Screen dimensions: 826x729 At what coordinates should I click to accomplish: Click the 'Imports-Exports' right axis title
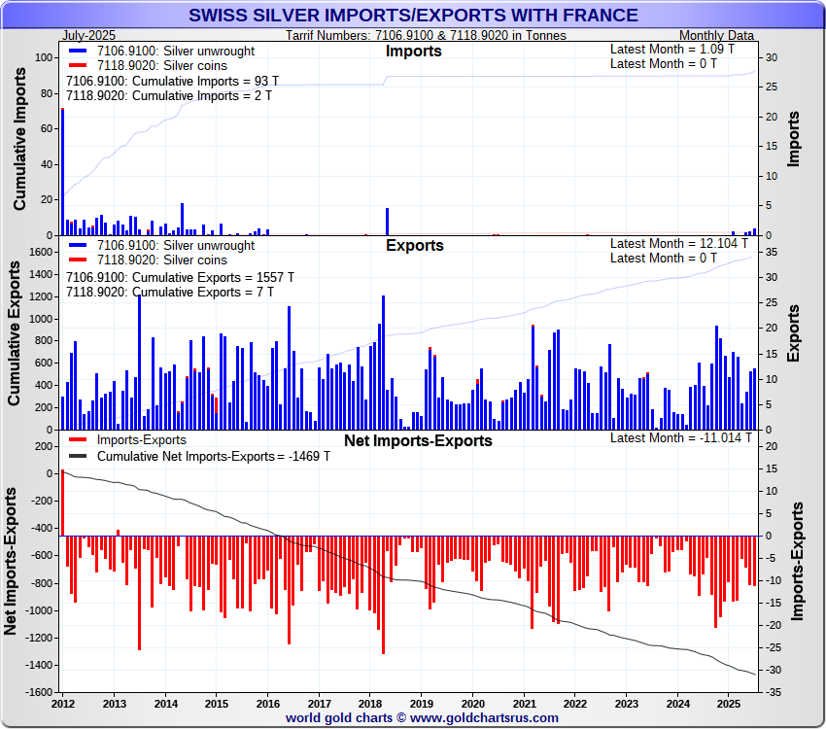(797, 561)
